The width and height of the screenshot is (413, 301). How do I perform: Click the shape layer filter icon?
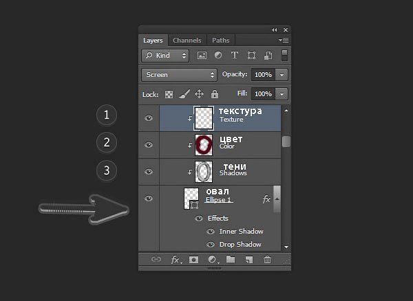[251, 56]
